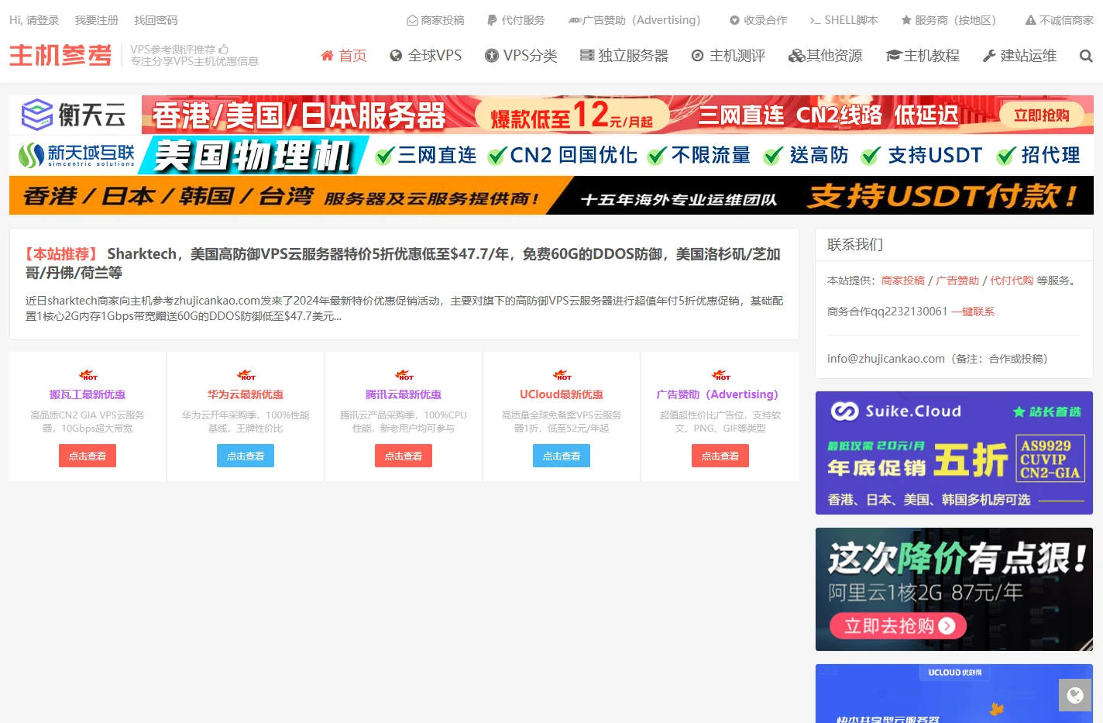Click the Suike.Cloud 五折 sidebar ad
The width and height of the screenshot is (1103, 723).
[954, 453]
